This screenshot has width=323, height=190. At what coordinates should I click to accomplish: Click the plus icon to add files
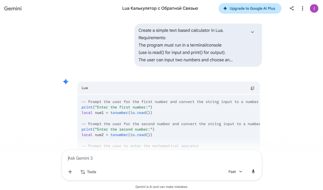click(x=70, y=172)
